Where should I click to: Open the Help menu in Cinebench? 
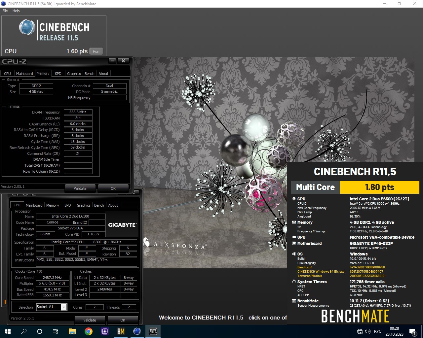tap(16, 11)
